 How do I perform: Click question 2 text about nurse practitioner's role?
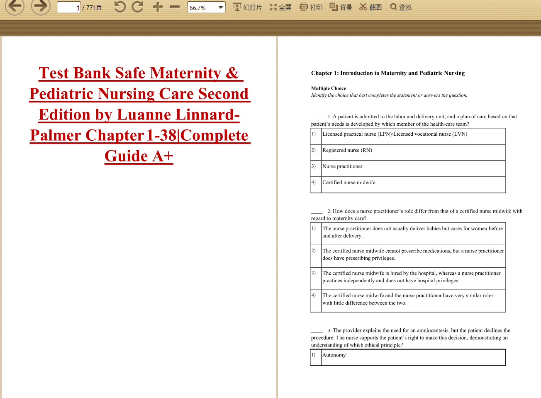[x=417, y=215]
